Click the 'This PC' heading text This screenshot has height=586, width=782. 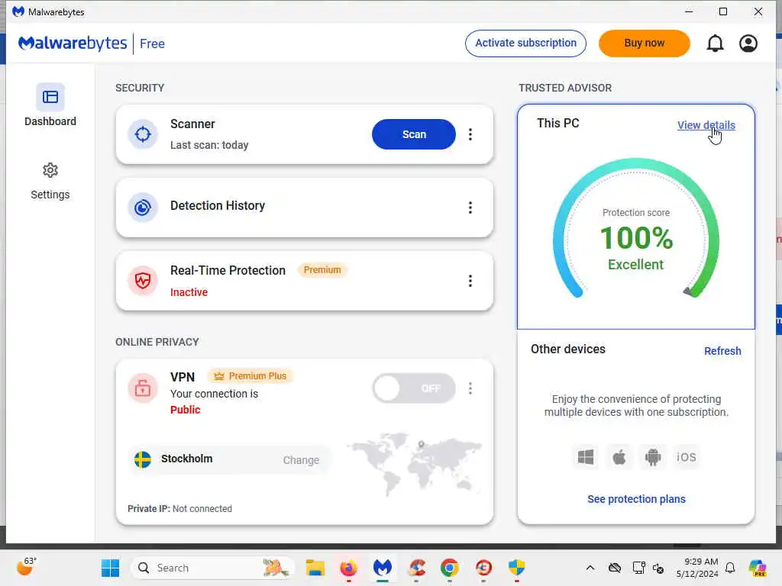tap(558, 123)
